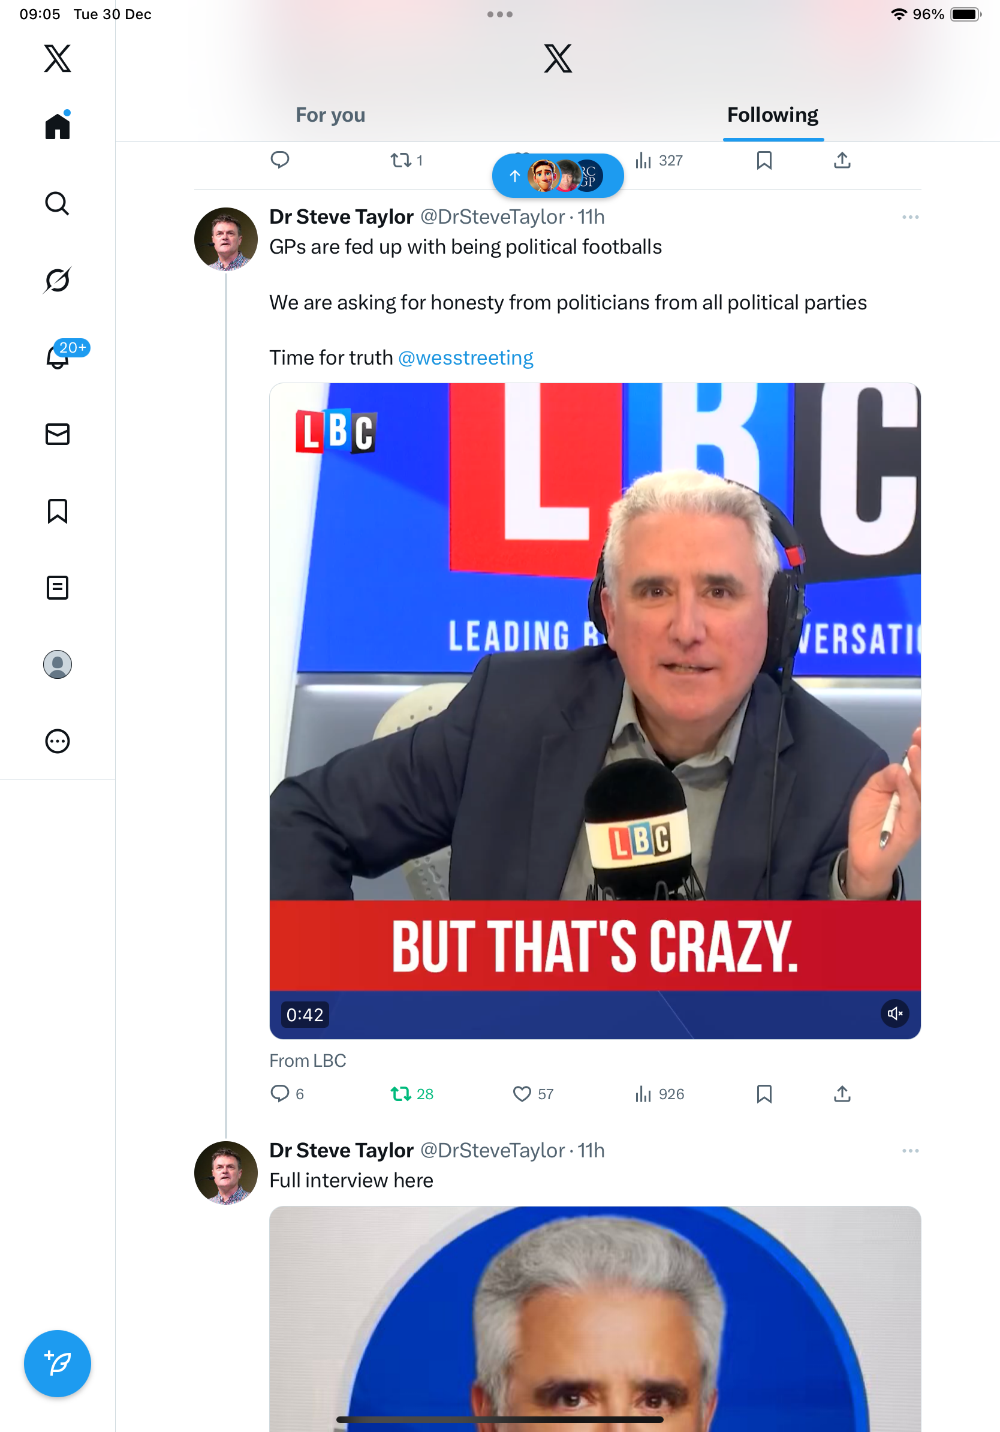Select the Following tab
The height and width of the screenshot is (1432, 1000).
[772, 115]
